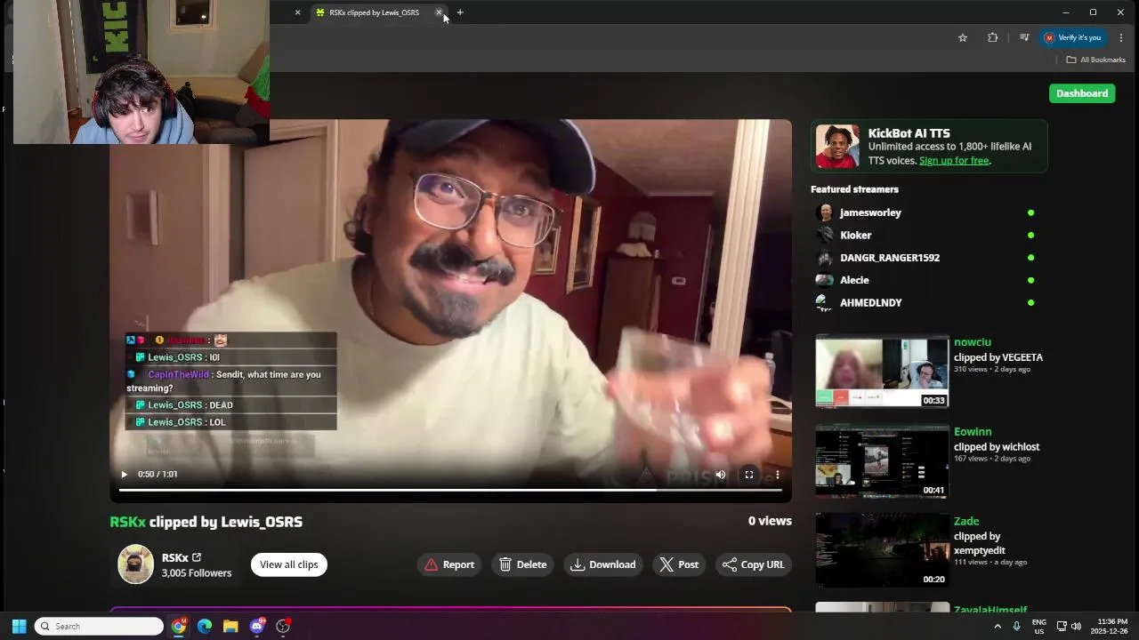The image size is (1139, 640).
Task: Open the RSKx link in the clip title
Action: (127, 522)
